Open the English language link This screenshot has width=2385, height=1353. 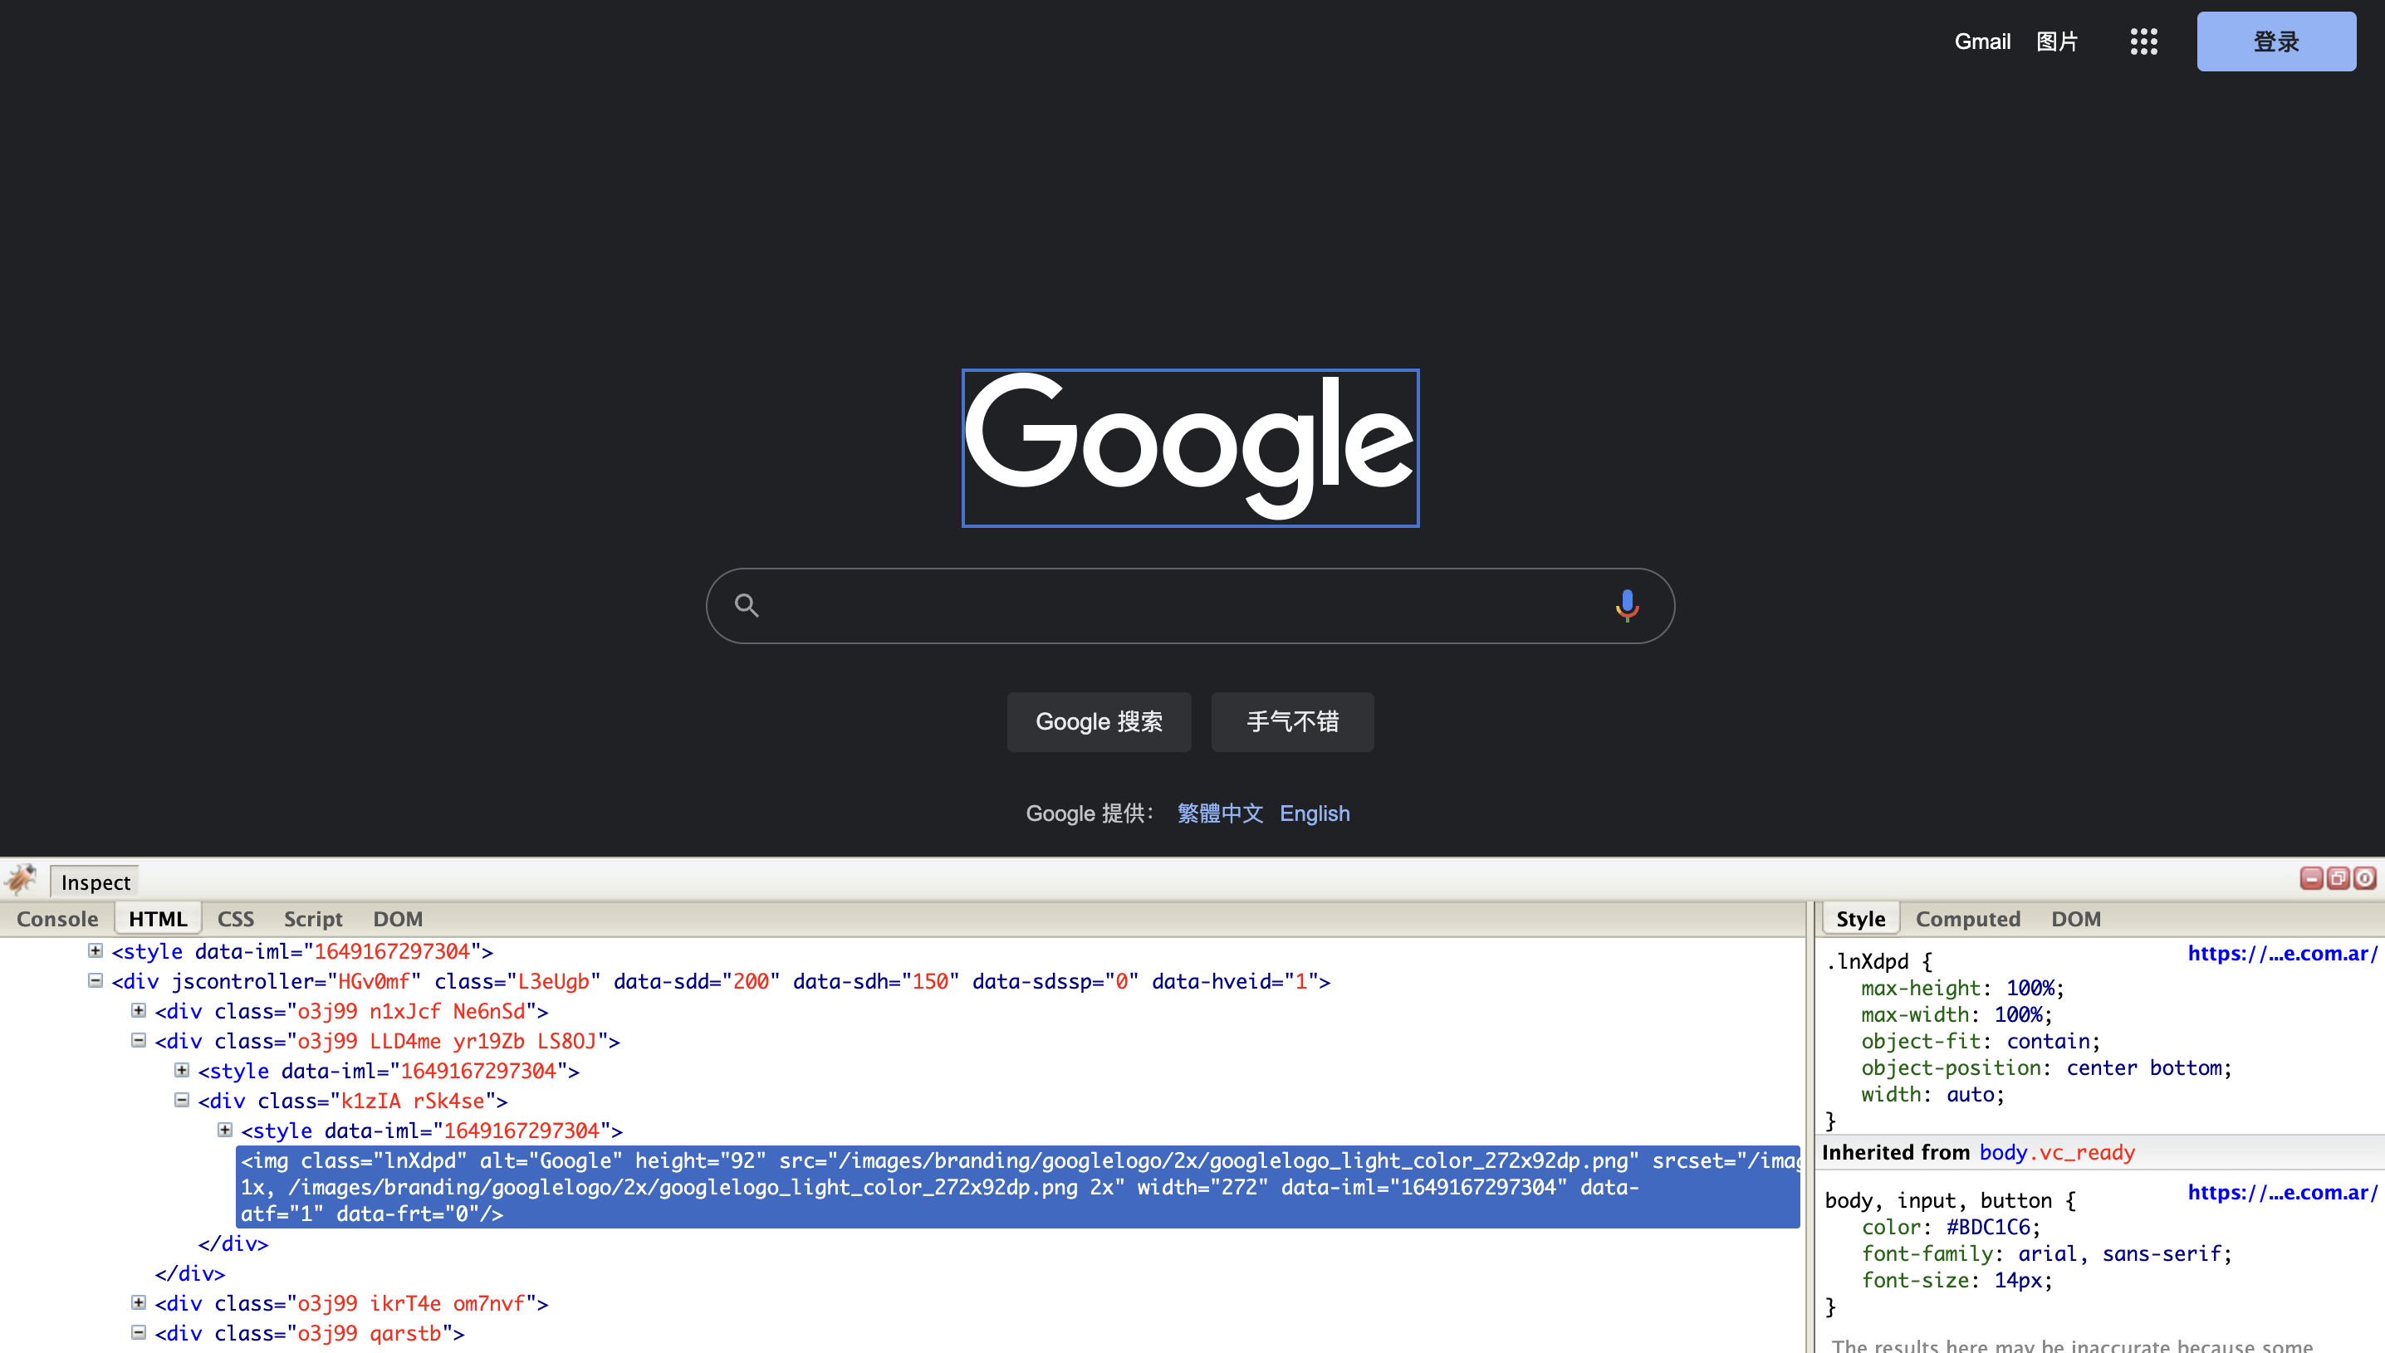pos(1315,813)
